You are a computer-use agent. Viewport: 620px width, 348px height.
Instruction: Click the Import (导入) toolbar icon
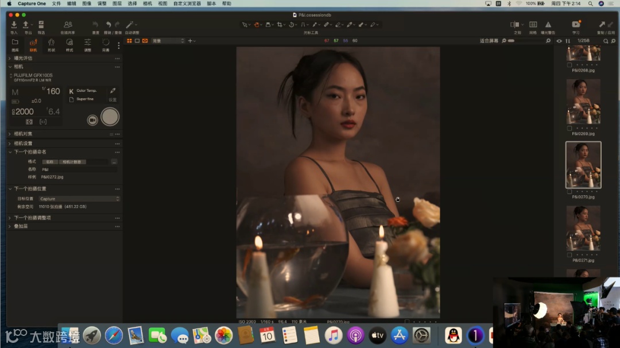pyautogui.click(x=14, y=25)
